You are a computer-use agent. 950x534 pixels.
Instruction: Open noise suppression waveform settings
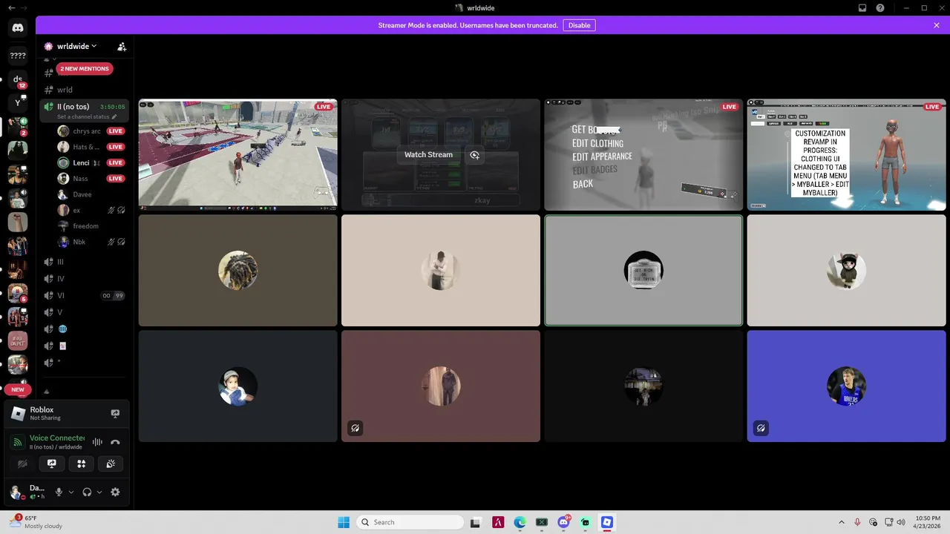coord(97,442)
